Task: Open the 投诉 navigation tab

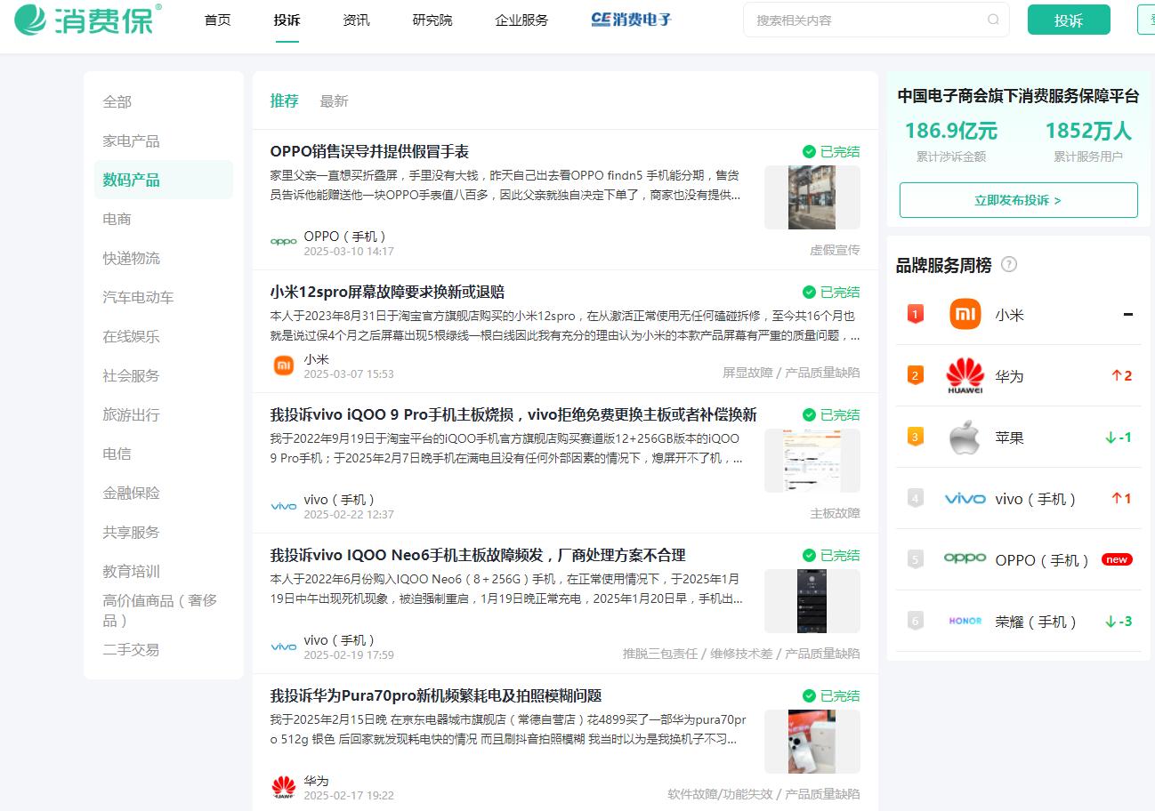Action: pyautogui.click(x=287, y=20)
